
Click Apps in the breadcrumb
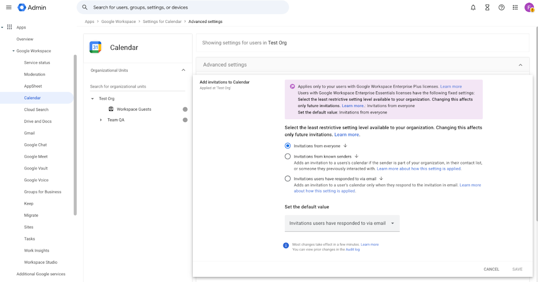coord(90,21)
